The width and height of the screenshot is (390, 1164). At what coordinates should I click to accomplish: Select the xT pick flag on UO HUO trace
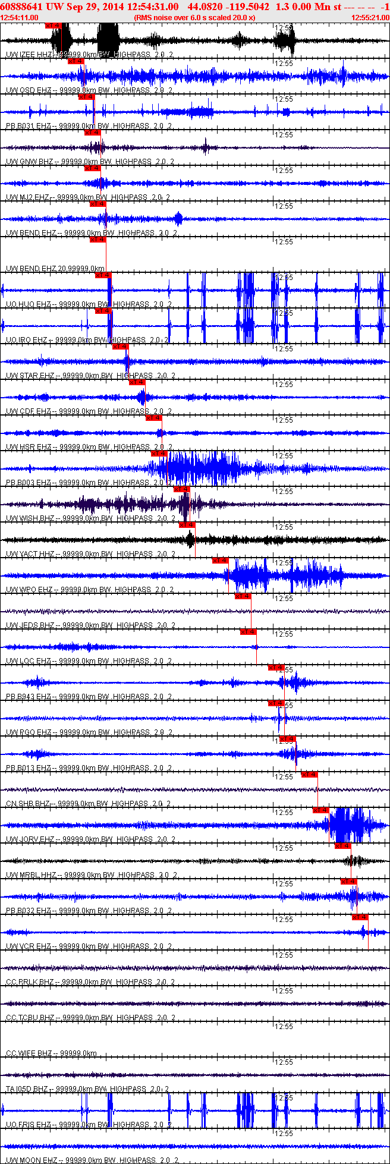click(103, 275)
